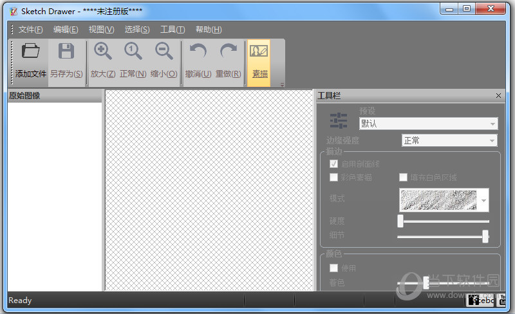Open the 边缘强度 dropdown showing 正常
This screenshot has height=314, width=515.
449,140
